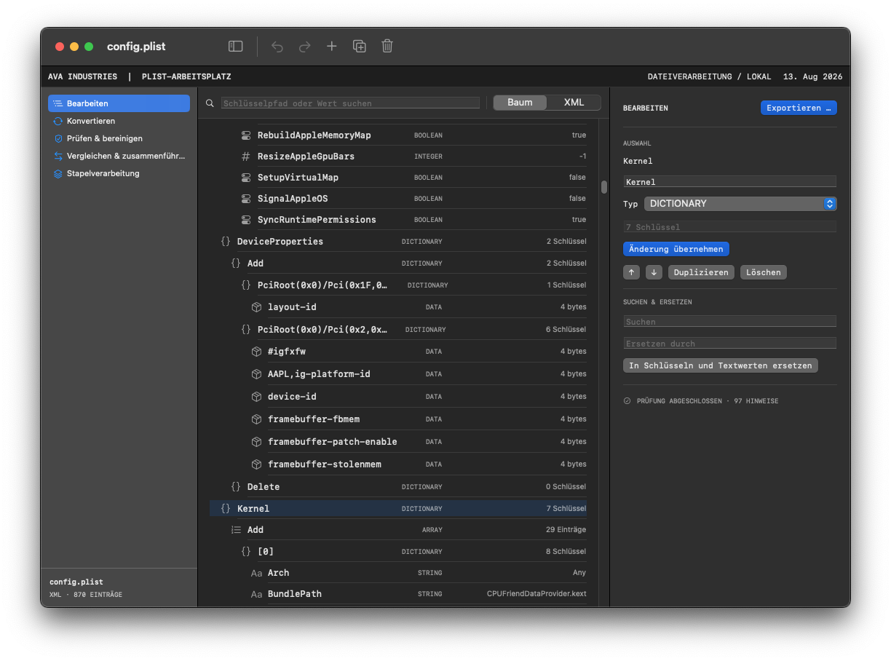Image resolution: width=891 pixels, height=661 pixels.
Task: Collapse the PciRoot(0x0)/Pci(0x1F,0… dictionary
Action: 246,285
